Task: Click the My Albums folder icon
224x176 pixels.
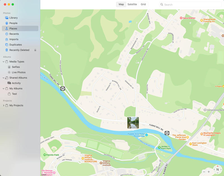Action: (x=6, y=88)
